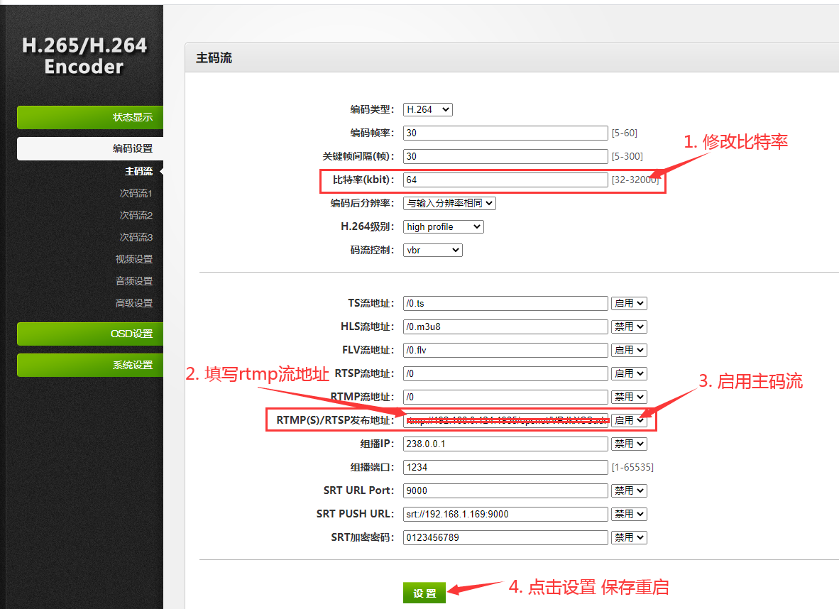Select the 编码帧率 frame rate field
Screen dimensions: 839x609
tap(505, 133)
